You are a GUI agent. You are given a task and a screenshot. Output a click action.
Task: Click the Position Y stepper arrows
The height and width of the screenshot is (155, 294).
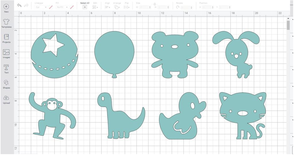click(230, 7)
